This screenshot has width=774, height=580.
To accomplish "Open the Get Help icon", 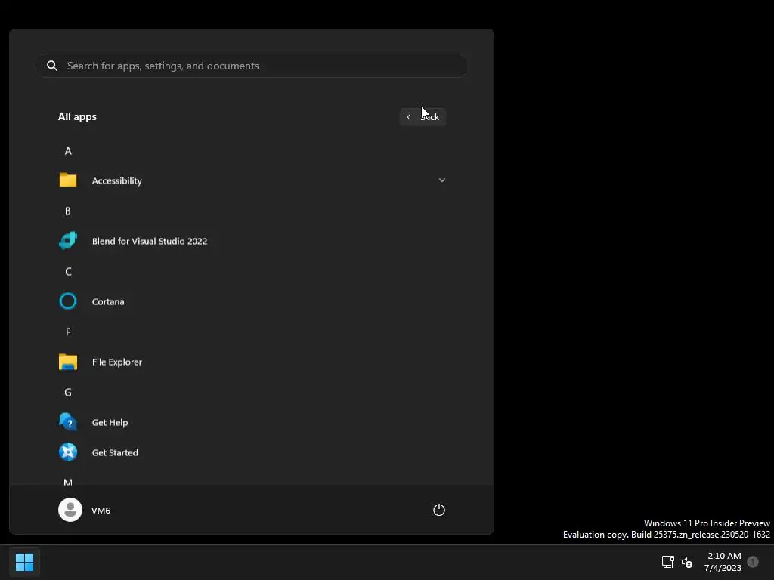I will 68,421.
